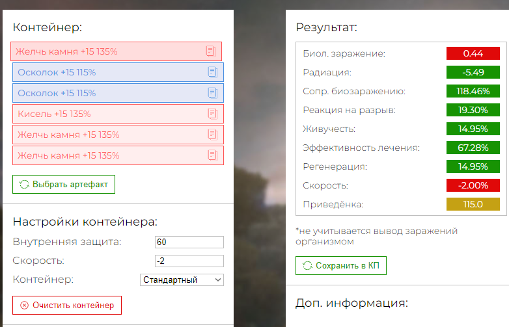Select the first Осколок +15 115% artifact
Image resolution: width=509 pixels, height=327 pixels.
pos(118,72)
